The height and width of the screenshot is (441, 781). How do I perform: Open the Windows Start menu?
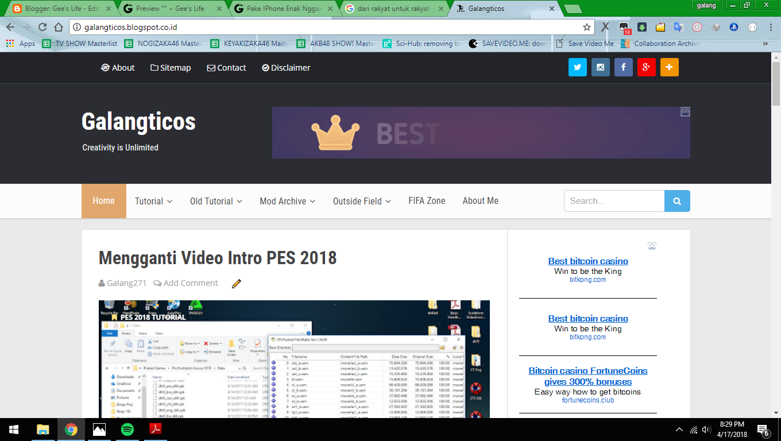[14, 429]
